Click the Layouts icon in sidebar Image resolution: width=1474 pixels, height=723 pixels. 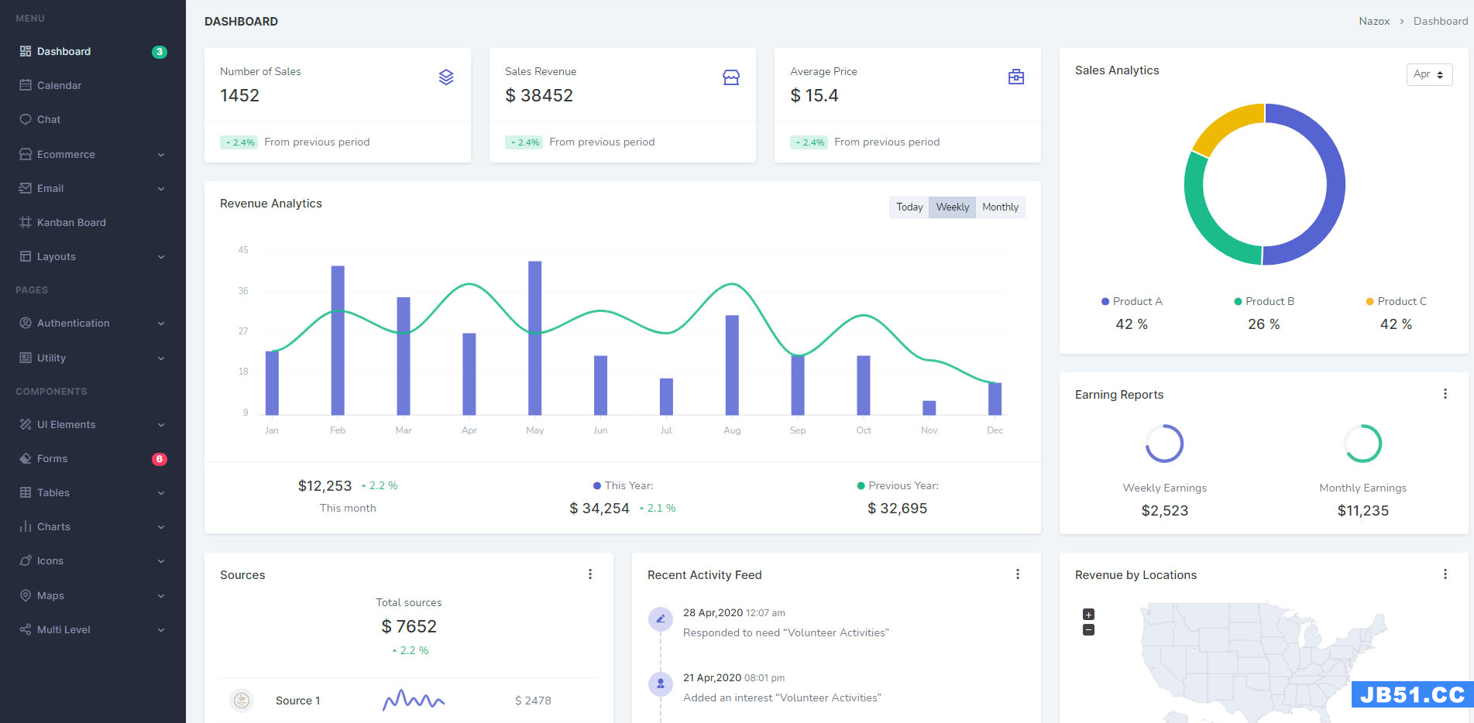tap(26, 256)
